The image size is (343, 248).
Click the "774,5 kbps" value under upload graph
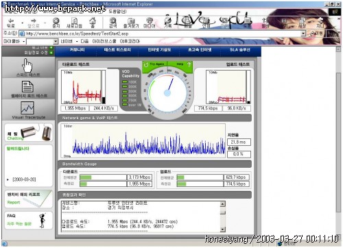click(208, 108)
